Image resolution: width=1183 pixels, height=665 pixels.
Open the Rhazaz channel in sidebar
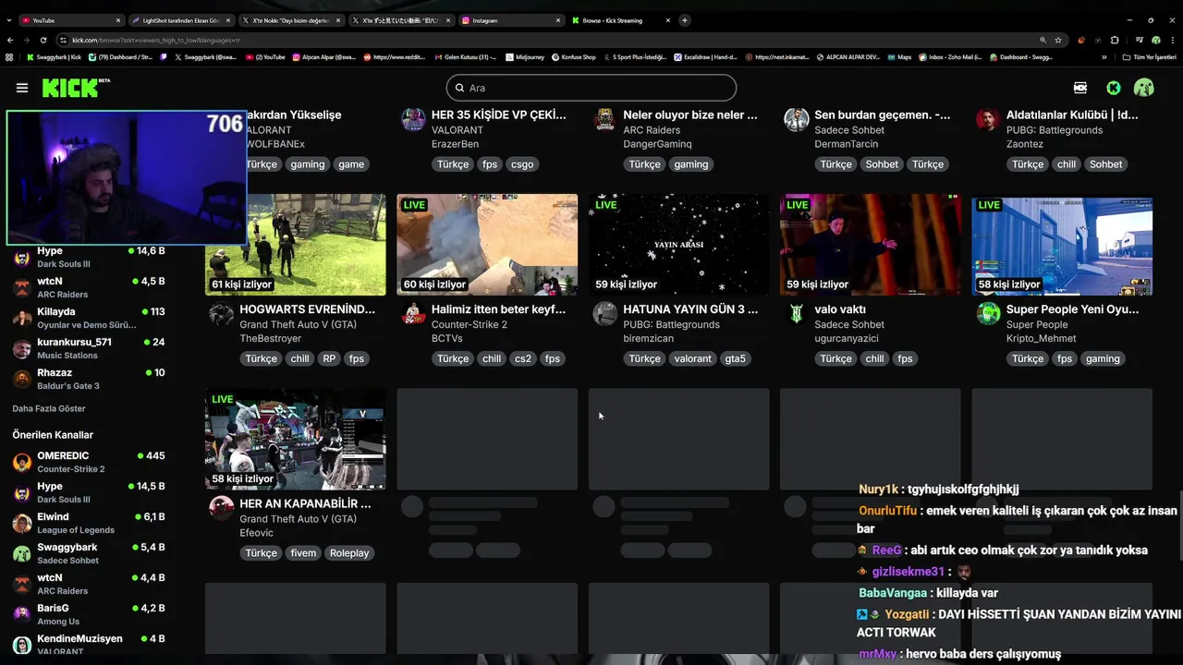coord(89,379)
